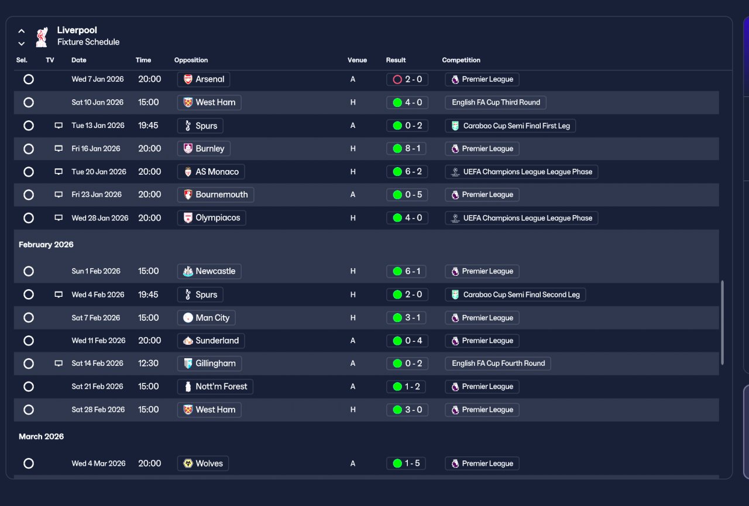The width and height of the screenshot is (749, 506).
Task: Select the Gillingham fixture radio button
Action: tap(29, 363)
